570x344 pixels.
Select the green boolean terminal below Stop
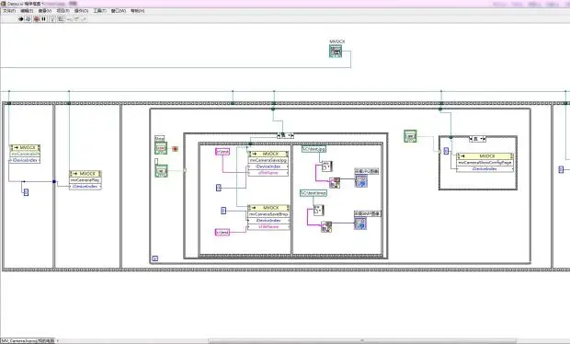162,171
